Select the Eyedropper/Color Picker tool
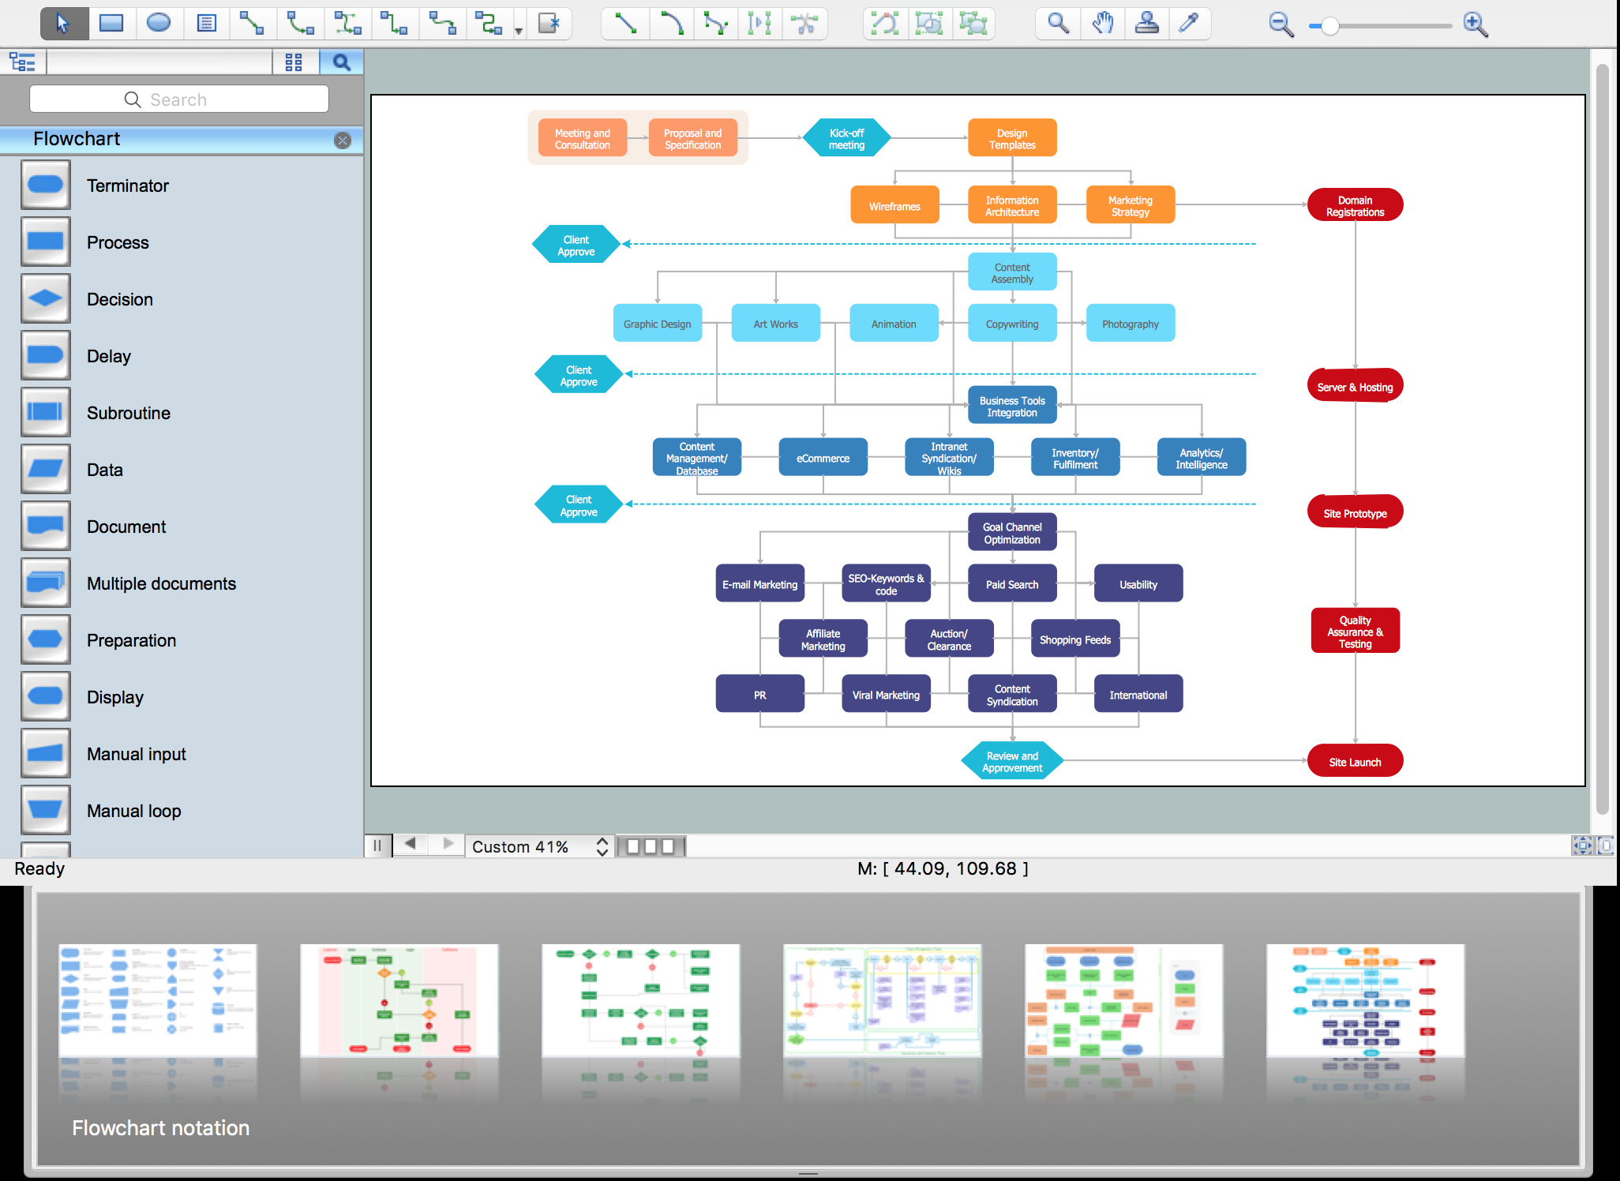This screenshot has width=1620, height=1181. [x=1192, y=23]
